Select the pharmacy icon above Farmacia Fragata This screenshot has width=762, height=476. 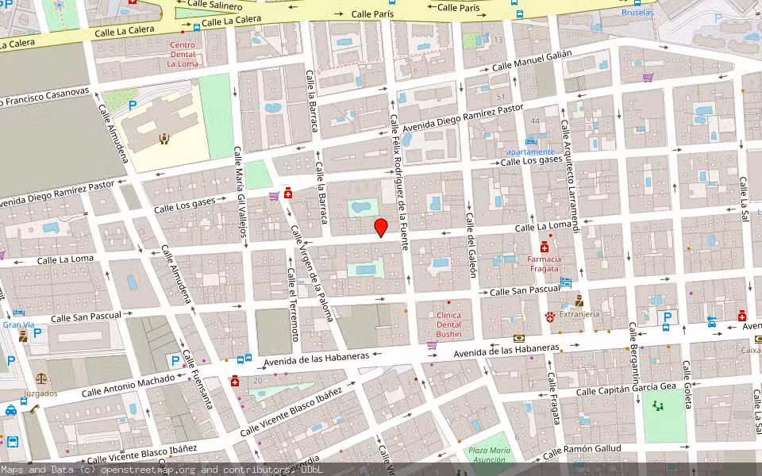tap(545, 247)
